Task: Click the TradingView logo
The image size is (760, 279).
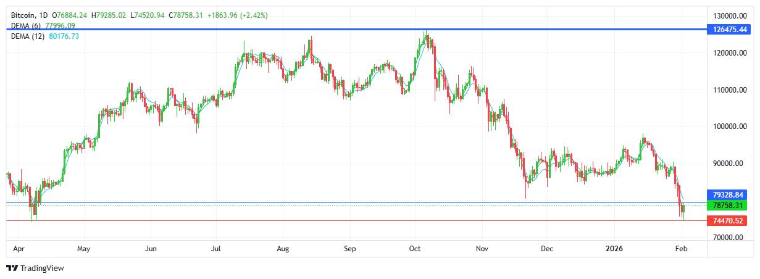Action: pyautogui.click(x=35, y=268)
